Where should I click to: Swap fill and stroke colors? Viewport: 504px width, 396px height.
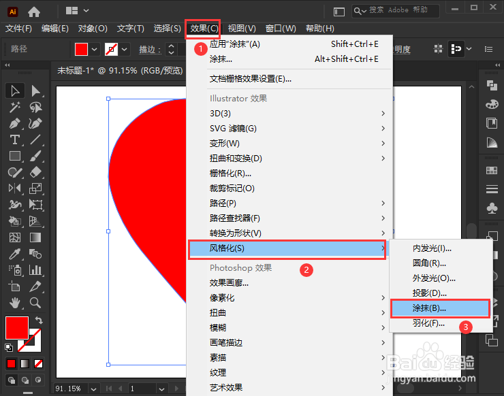[39, 320]
